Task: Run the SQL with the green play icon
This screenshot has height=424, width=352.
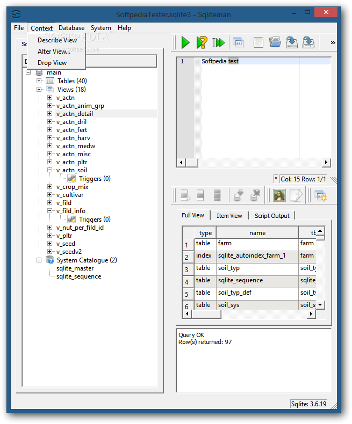Action: click(185, 42)
